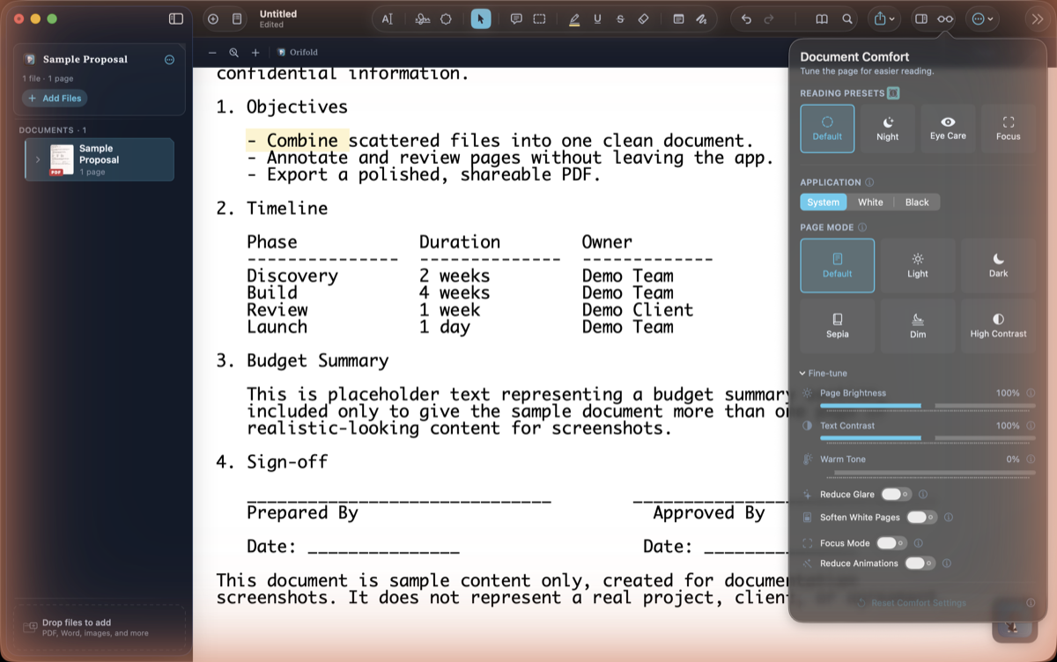The height and width of the screenshot is (662, 1057).
Task: Open the book reading view icon
Action: pyautogui.click(x=822, y=18)
